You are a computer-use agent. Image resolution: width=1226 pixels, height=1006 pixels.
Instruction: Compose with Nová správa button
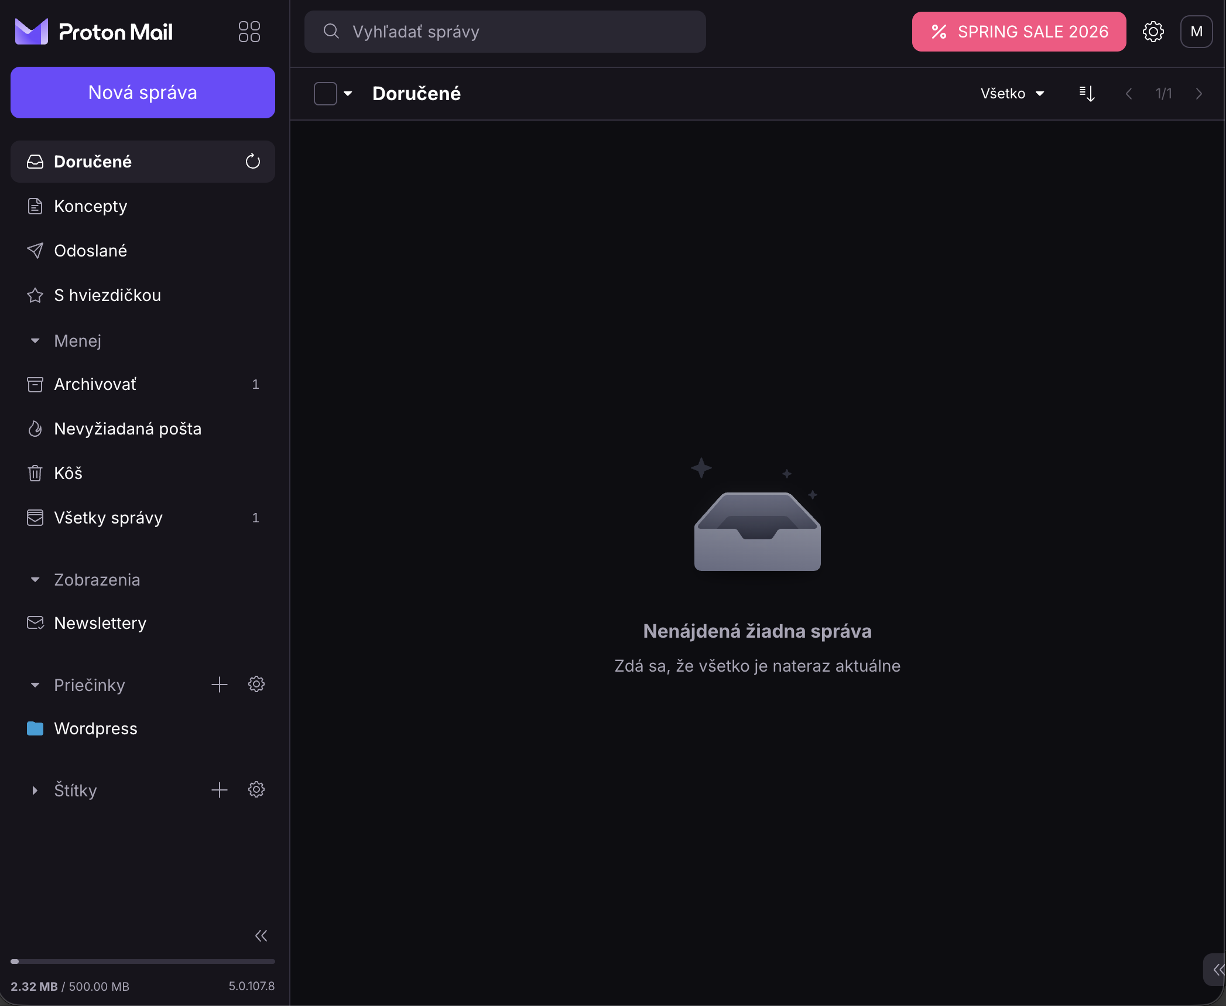click(142, 93)
